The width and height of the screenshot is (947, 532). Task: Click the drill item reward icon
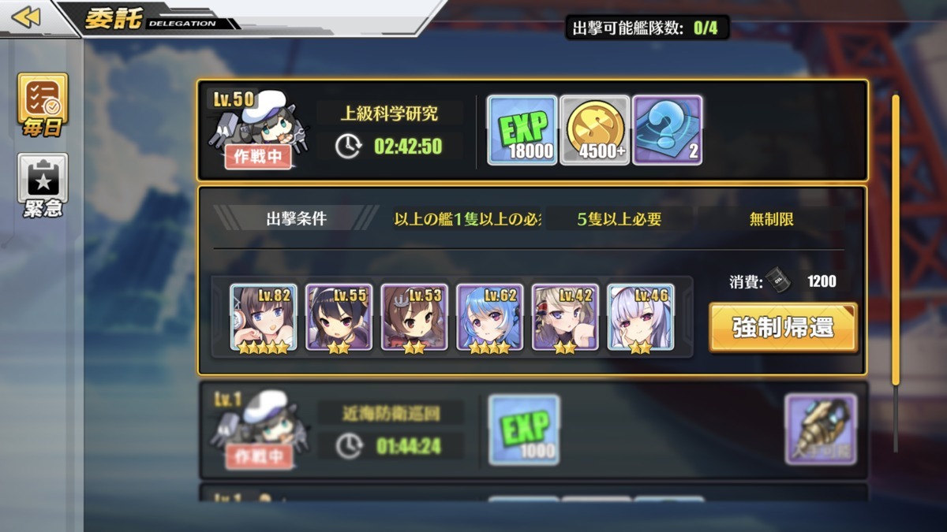[821, 430]
